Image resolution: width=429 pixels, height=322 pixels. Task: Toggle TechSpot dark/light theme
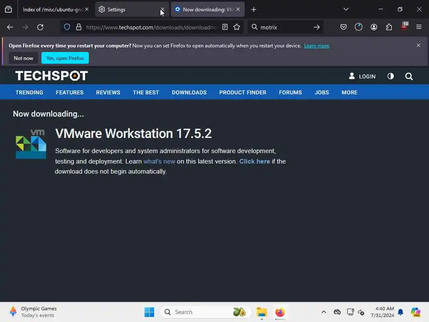(390, 76)
